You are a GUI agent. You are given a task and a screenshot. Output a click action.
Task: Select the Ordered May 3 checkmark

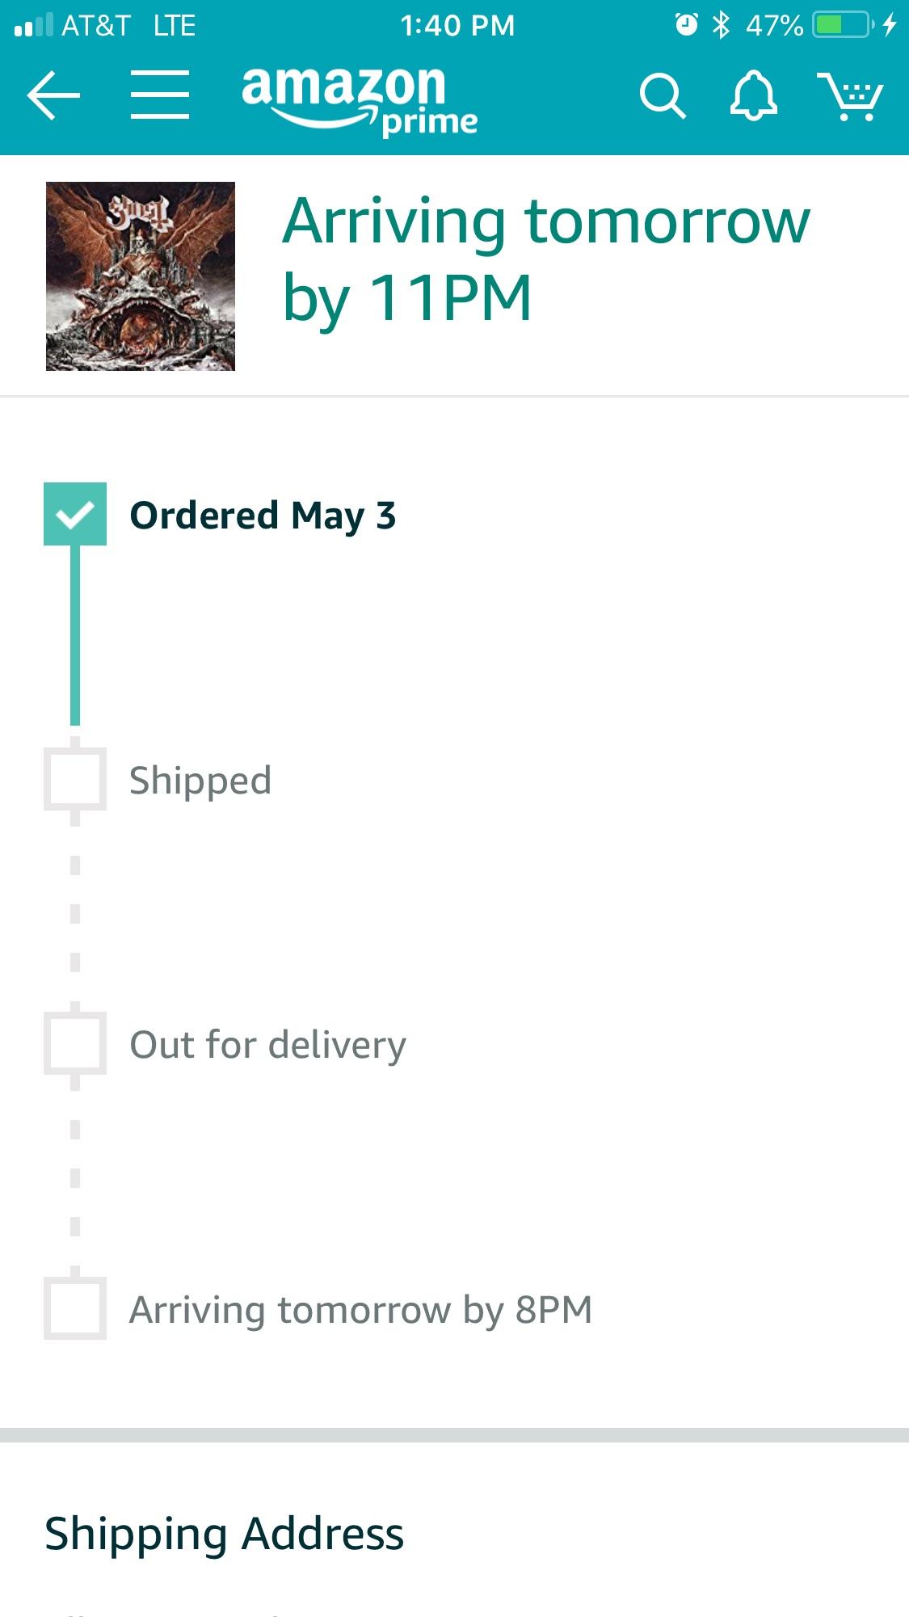click(x=75, y=515)
